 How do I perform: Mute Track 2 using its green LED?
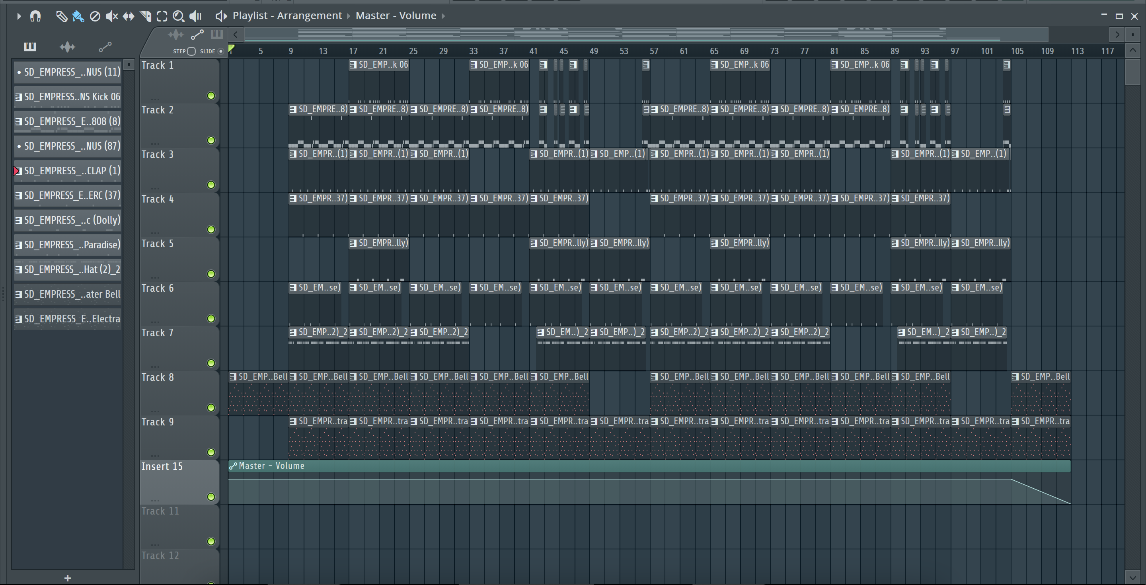click(211, 140)
